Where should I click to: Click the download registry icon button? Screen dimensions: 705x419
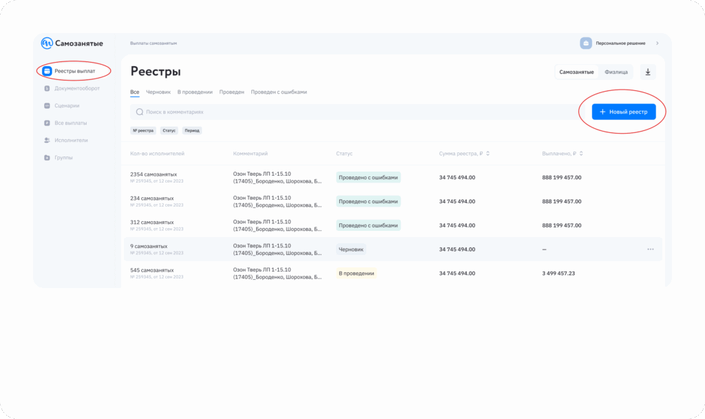(648, 72)
